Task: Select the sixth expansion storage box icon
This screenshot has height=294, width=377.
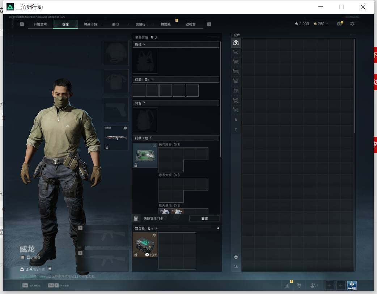Action: click(236, 100)
